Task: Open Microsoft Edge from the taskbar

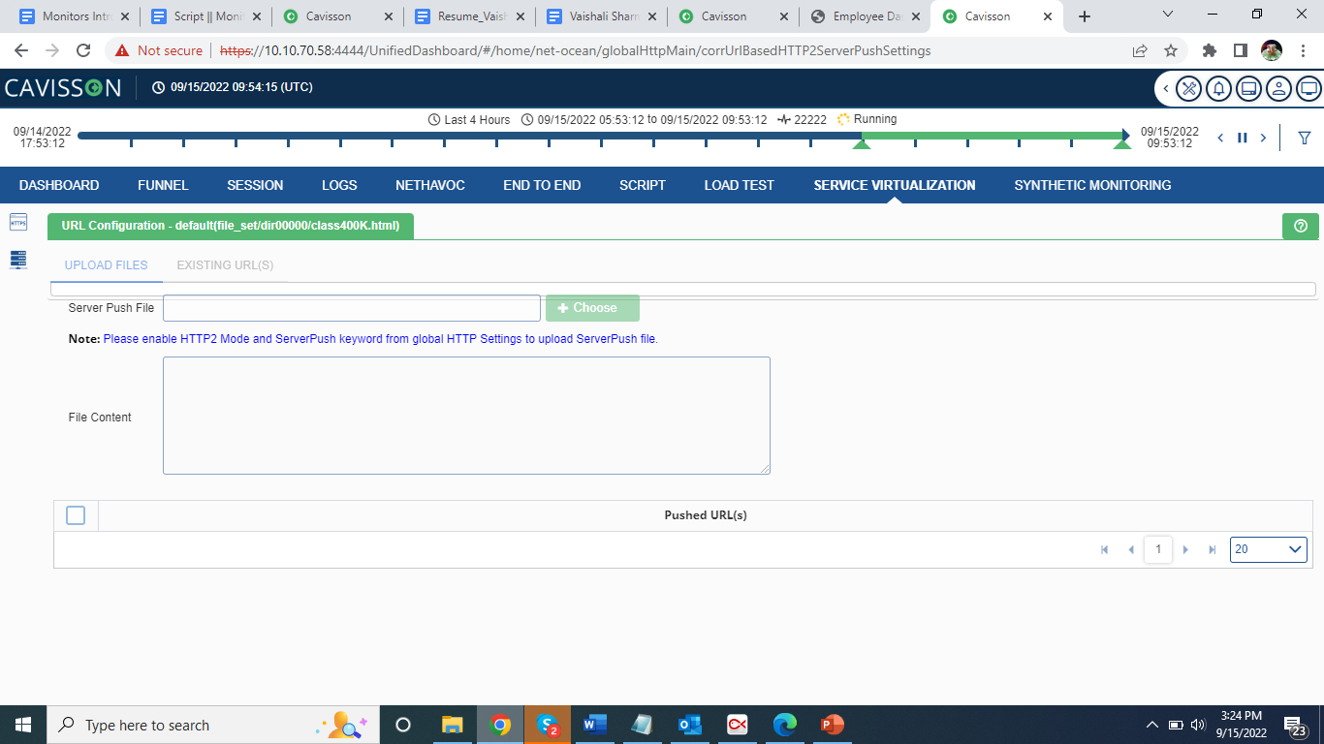Action: [x=784, y=725]
